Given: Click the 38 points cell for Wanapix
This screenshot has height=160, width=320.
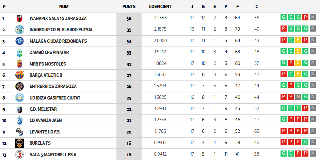Looking at the screenshot, I should tap(129, 18).
